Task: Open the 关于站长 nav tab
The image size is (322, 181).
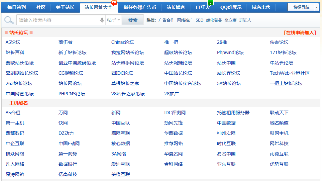Action: pyautogui.click(x=65, y=7)
